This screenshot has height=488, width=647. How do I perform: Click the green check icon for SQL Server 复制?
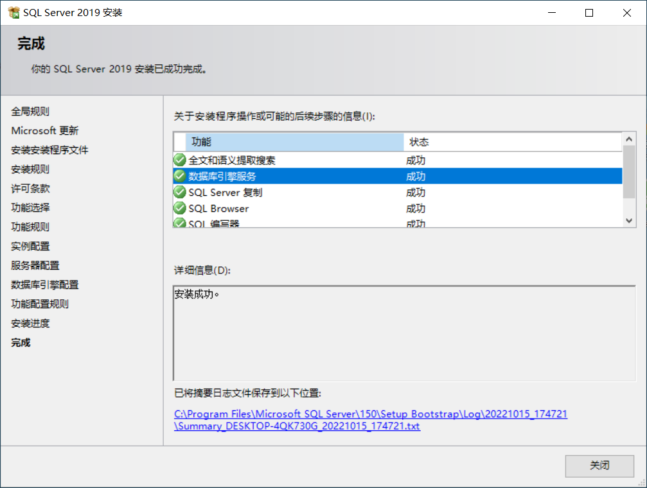(x=180, y=192)
